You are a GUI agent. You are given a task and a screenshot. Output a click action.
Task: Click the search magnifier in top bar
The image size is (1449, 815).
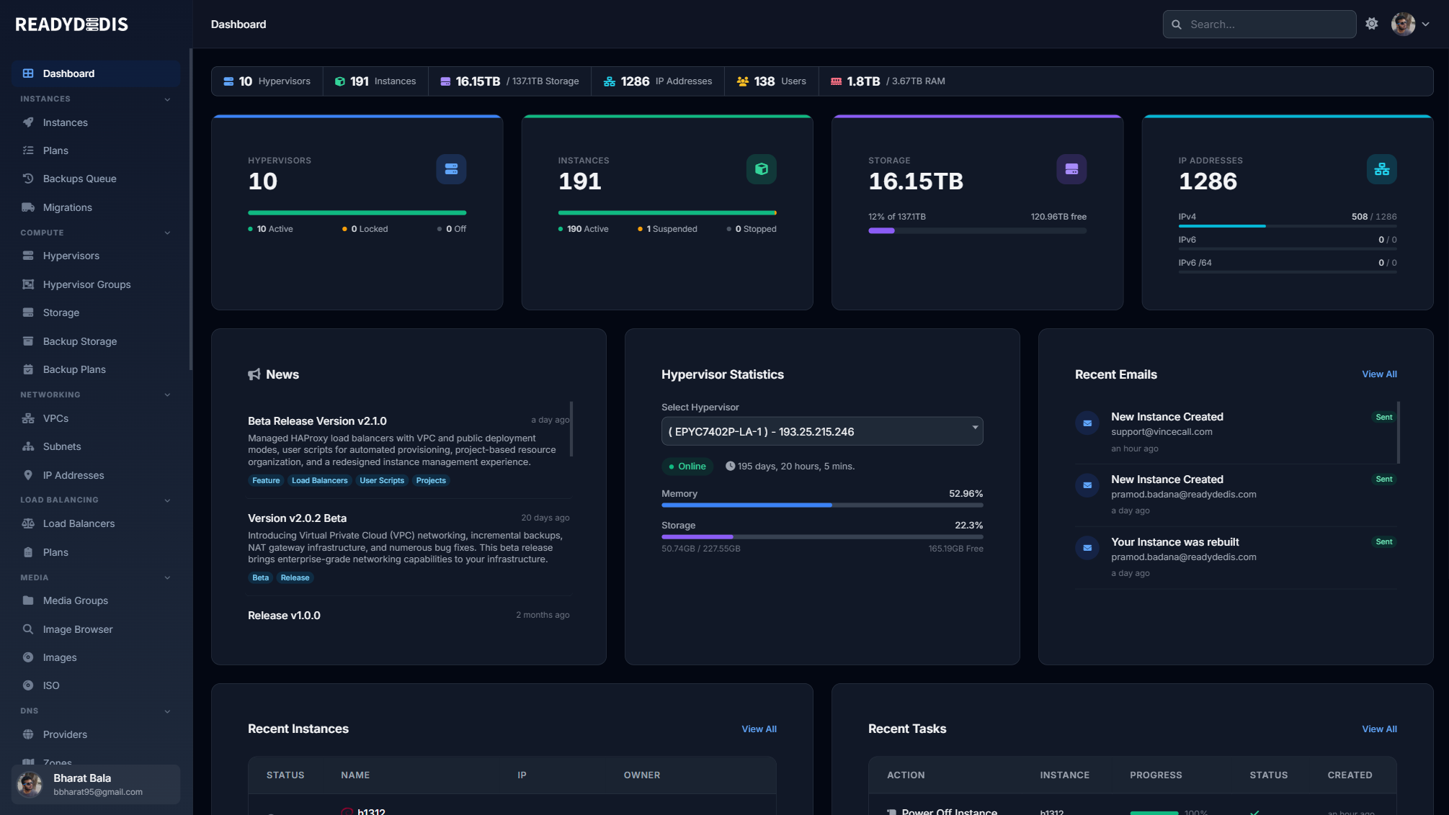[x=1177, y=24]
